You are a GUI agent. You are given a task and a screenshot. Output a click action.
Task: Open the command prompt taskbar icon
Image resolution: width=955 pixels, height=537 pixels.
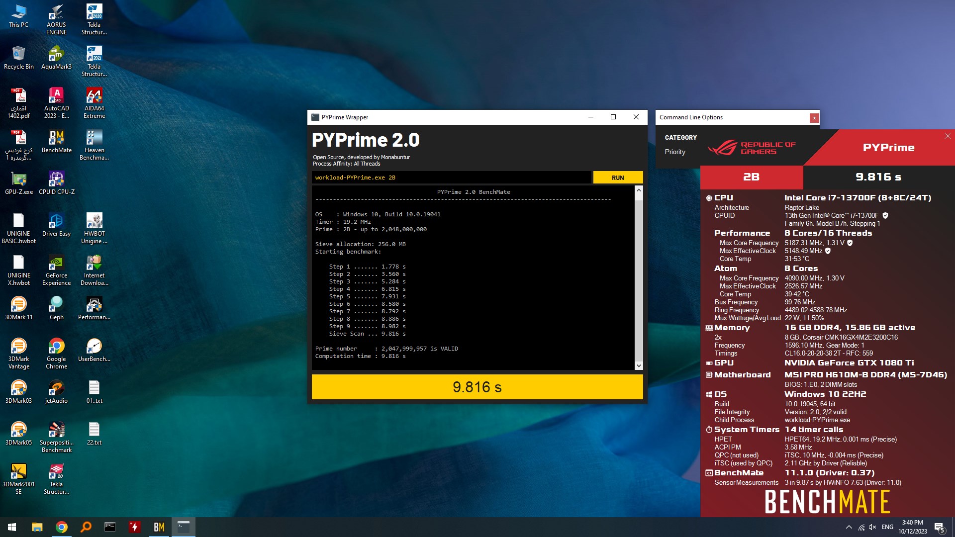[x=110, y=527]
